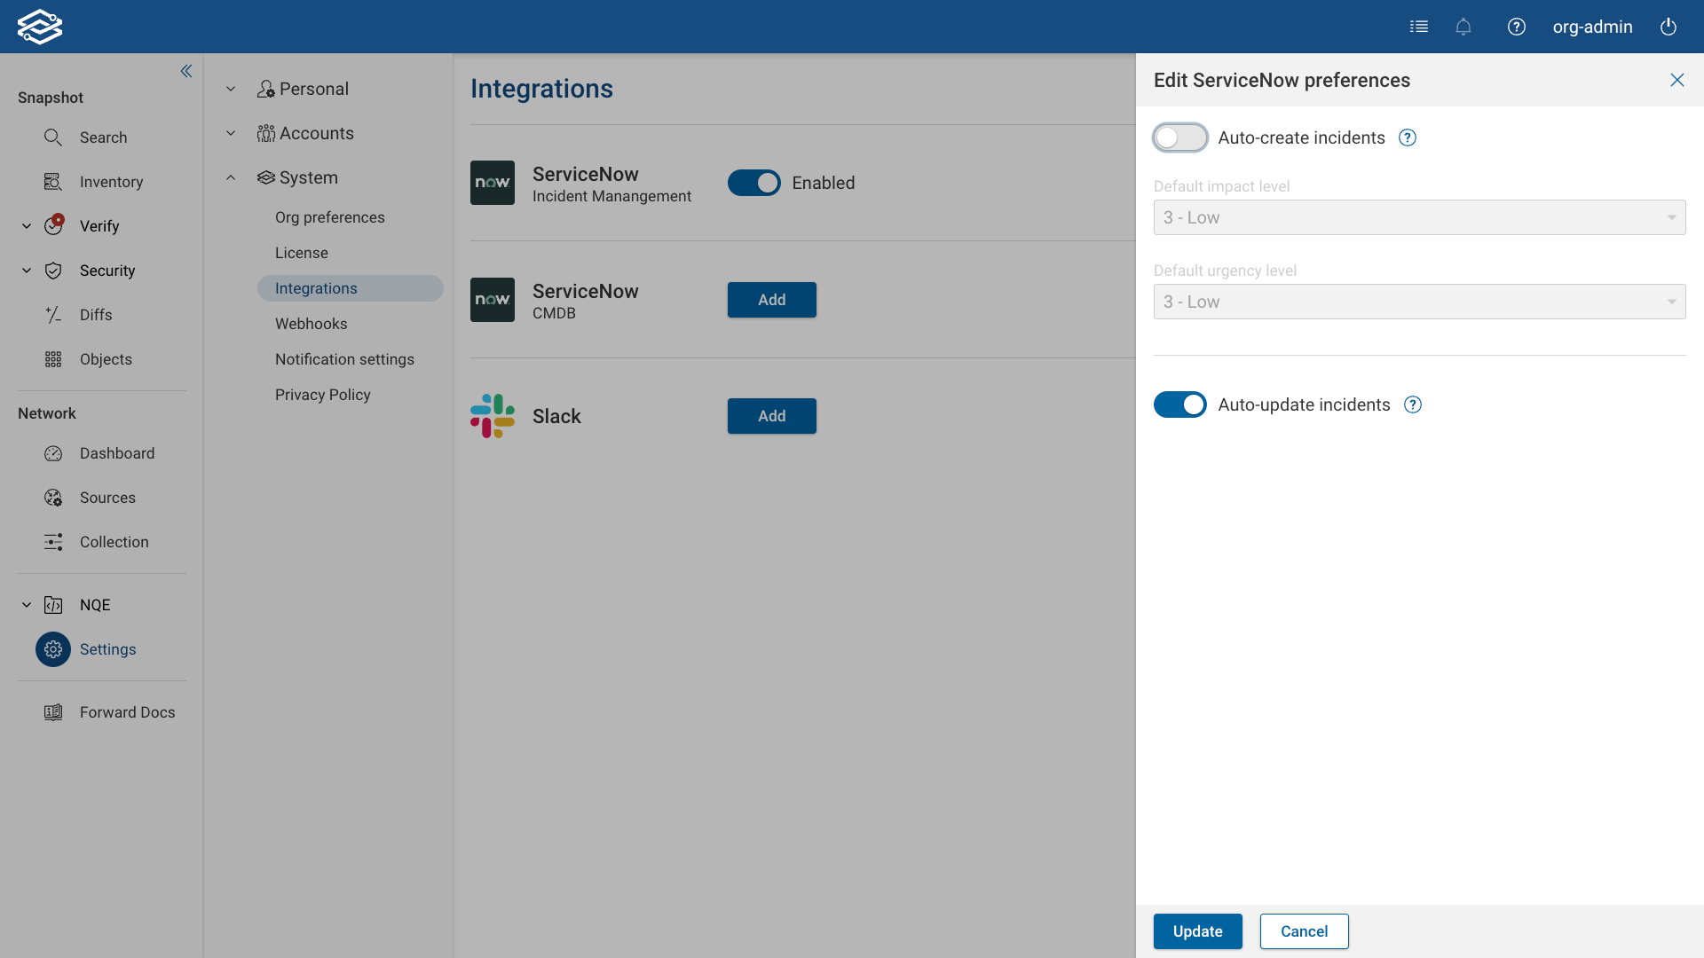Expand the Accounts settings tree

(231, 133)
